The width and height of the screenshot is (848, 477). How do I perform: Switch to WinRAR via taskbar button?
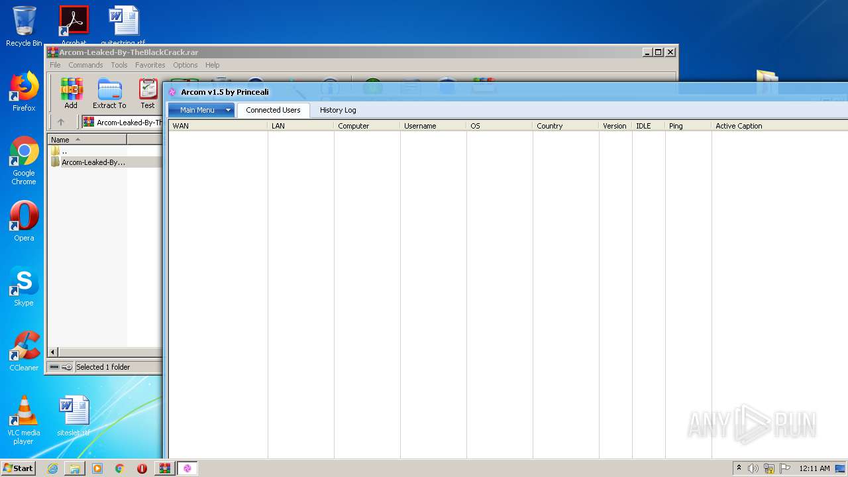(164, 468)
